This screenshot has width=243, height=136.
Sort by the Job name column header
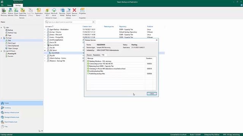[49, 26]
